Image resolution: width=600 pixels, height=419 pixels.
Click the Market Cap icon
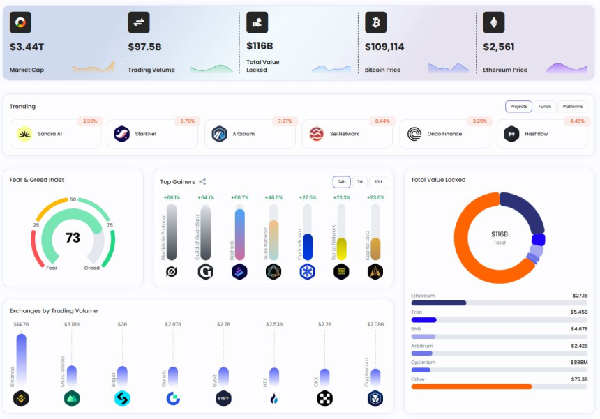point(20,22)
